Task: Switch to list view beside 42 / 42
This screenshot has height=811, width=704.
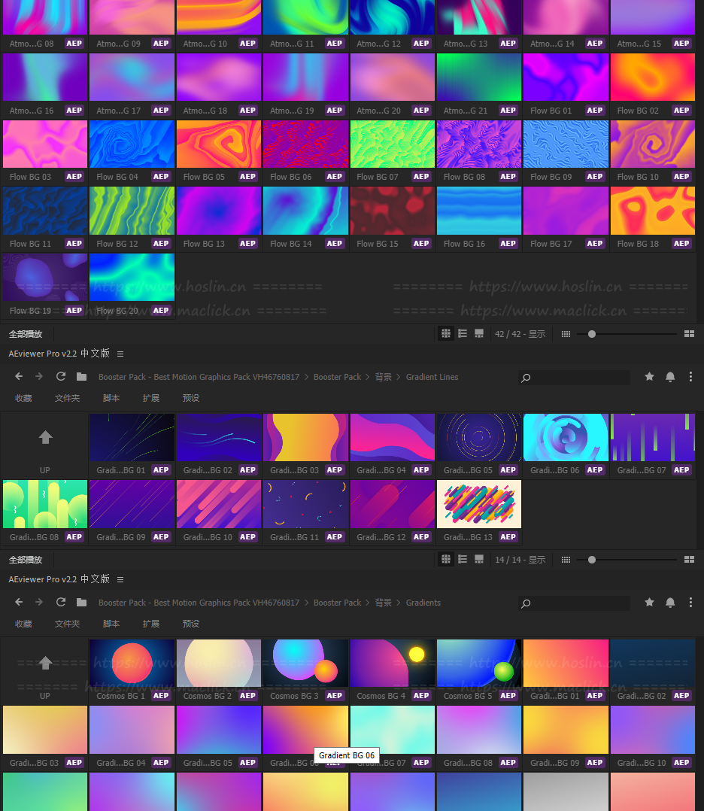Action: (463, 333)
